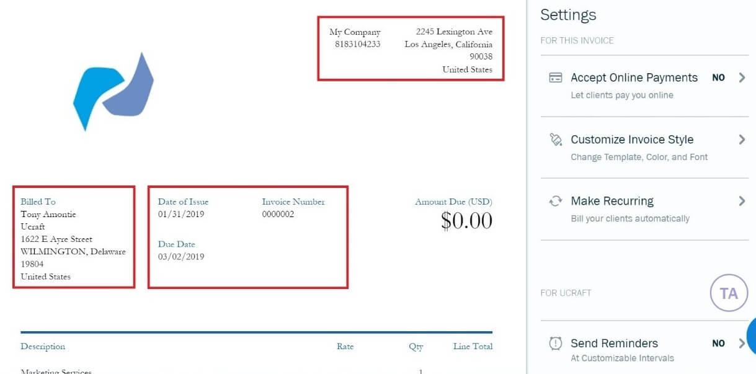Viewport: 756px width, 374px height.
Task: Toggle Accept Online Payments from NO
Action: [x=718, y=78]
